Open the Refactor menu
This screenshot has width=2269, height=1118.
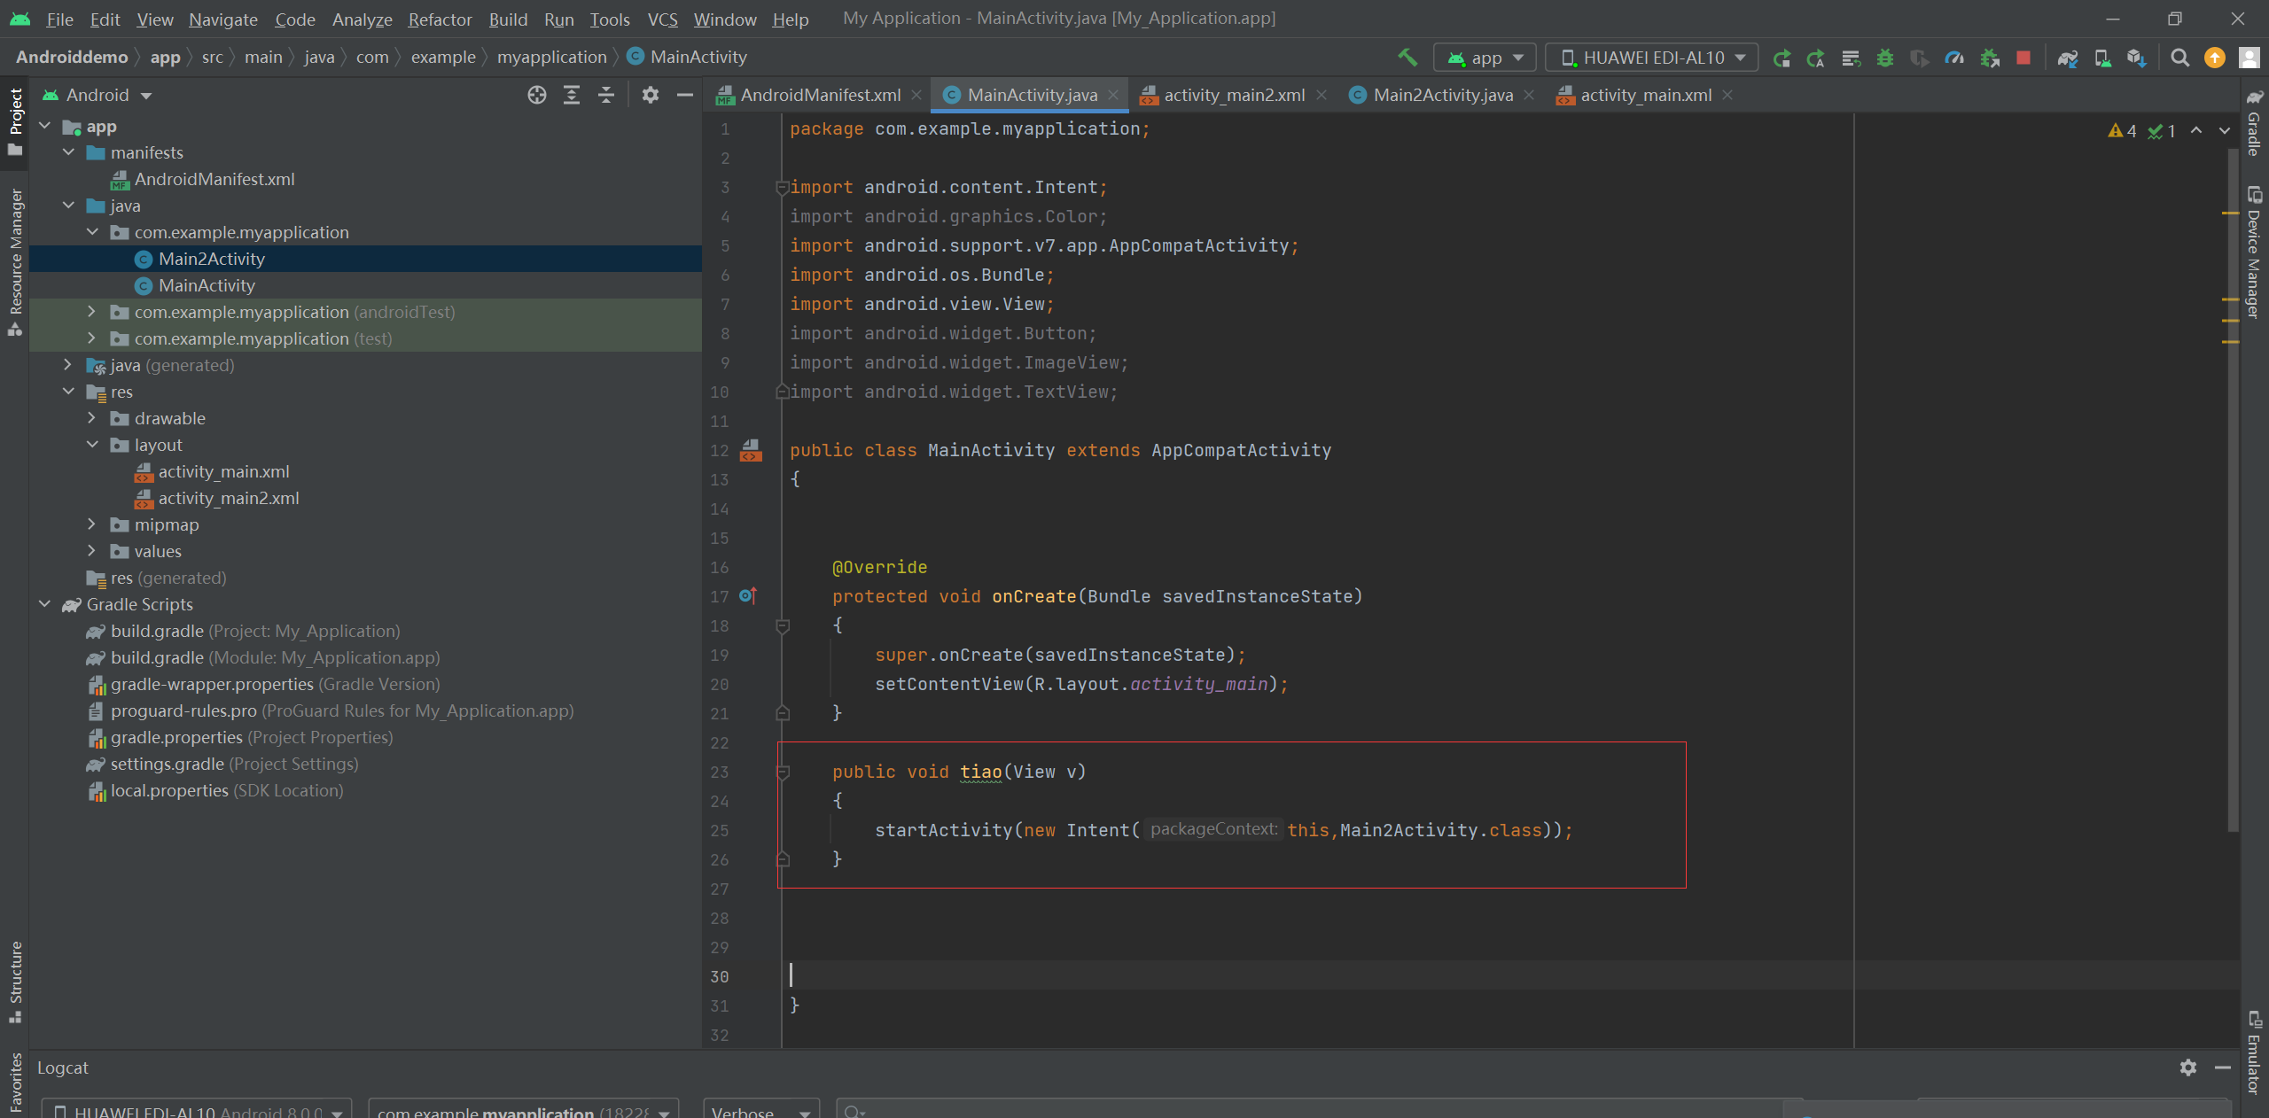(x=440, y=19)
